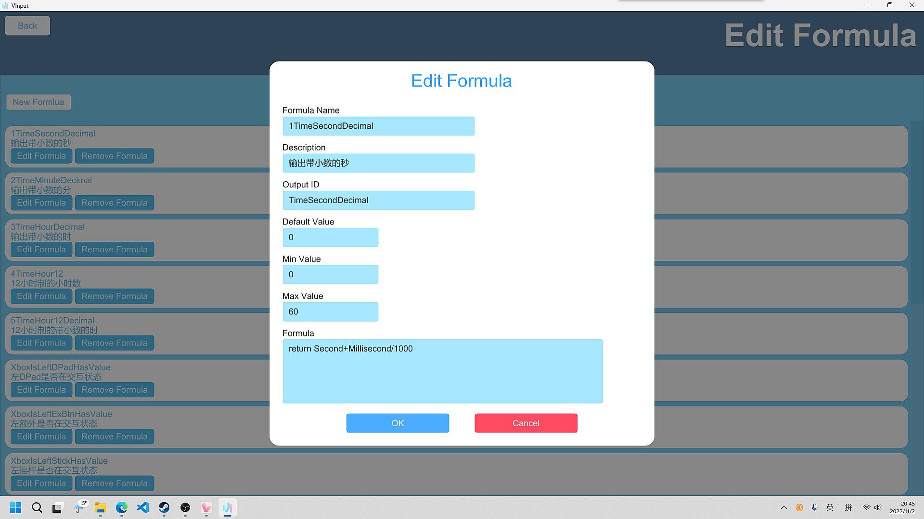Open Microsoft Edge browser icon
924x519 pixels.
[122, 507]
